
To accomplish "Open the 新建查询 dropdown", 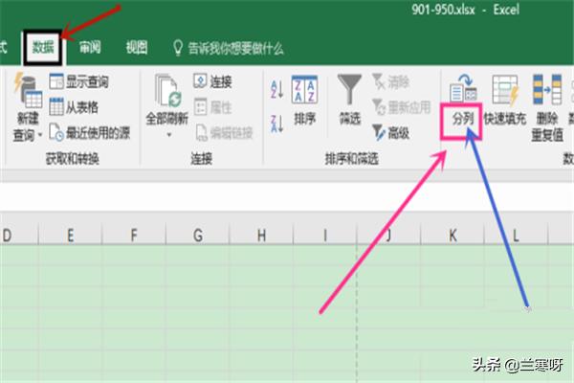I will point(27,124).
